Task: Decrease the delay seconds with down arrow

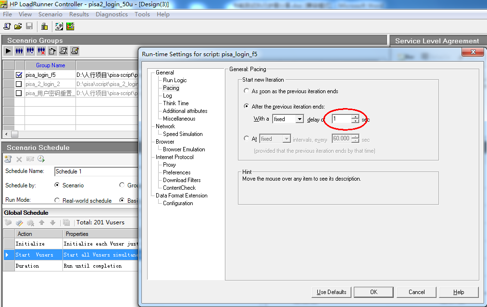Action: point(355,121)
